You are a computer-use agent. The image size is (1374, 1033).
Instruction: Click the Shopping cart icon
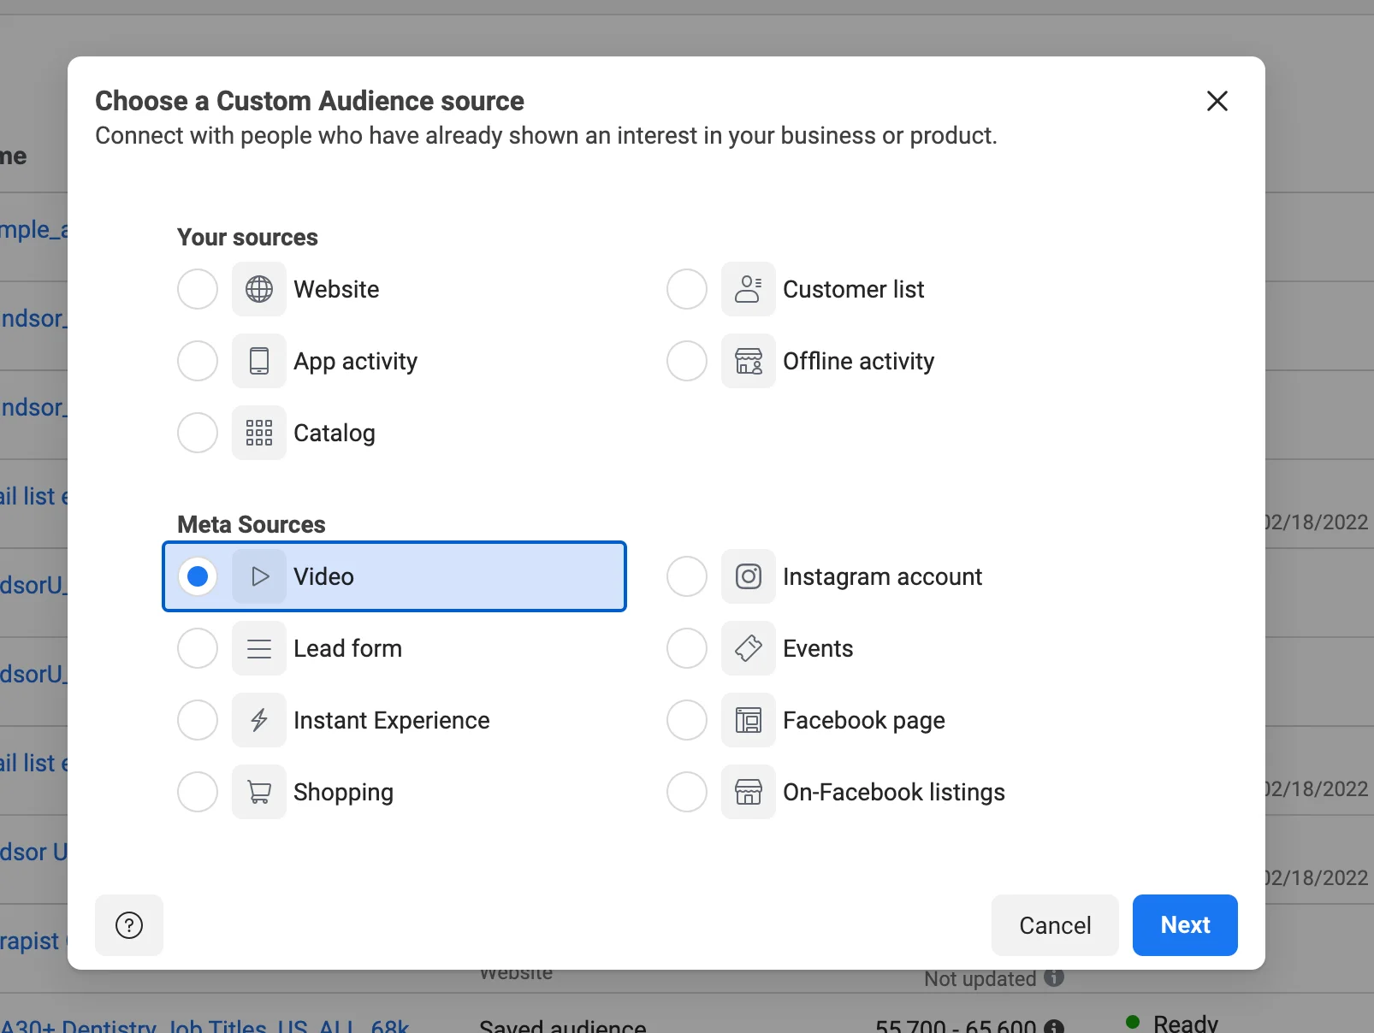pos(259,792)
